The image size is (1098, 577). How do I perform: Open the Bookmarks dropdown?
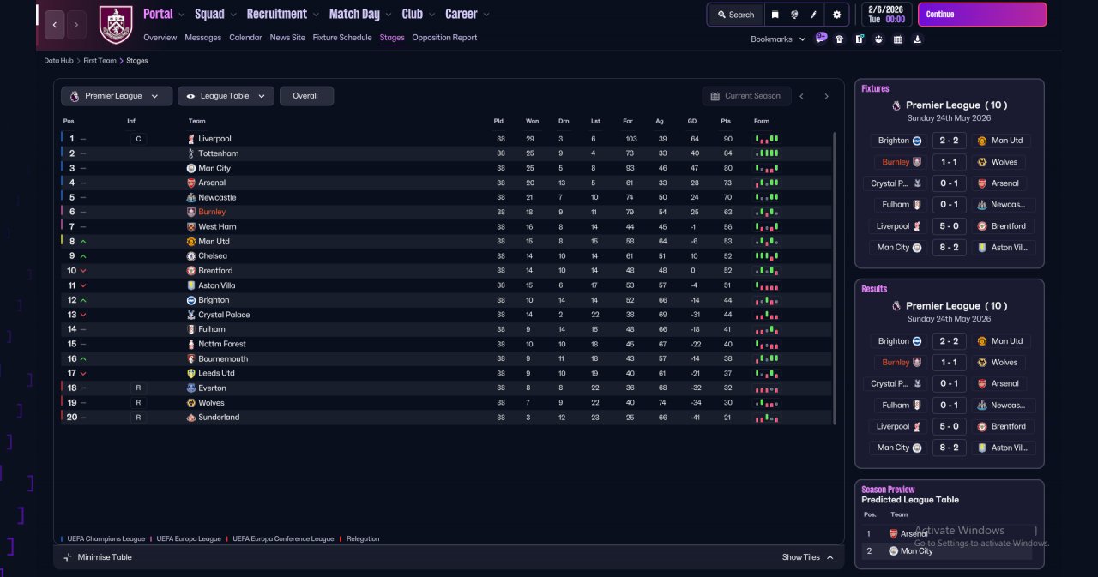coord(778,39)
